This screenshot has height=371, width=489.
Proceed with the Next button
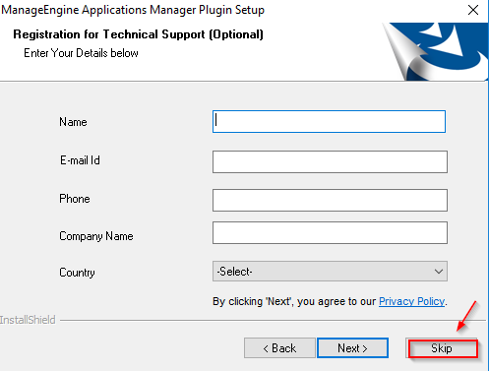click(352, 348)
